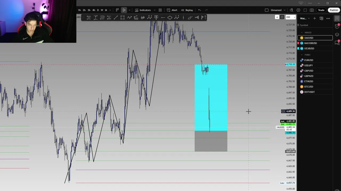Enter fullscreen chart mode

point(305,10)
